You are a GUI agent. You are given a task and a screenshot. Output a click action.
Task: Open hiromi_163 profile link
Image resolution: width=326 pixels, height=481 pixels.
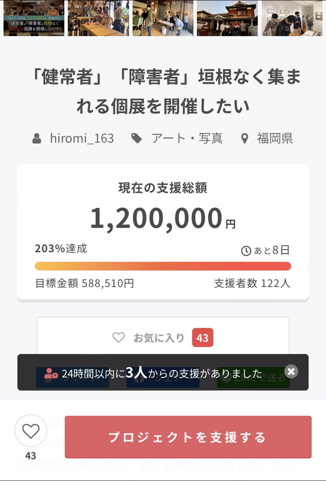82,138
